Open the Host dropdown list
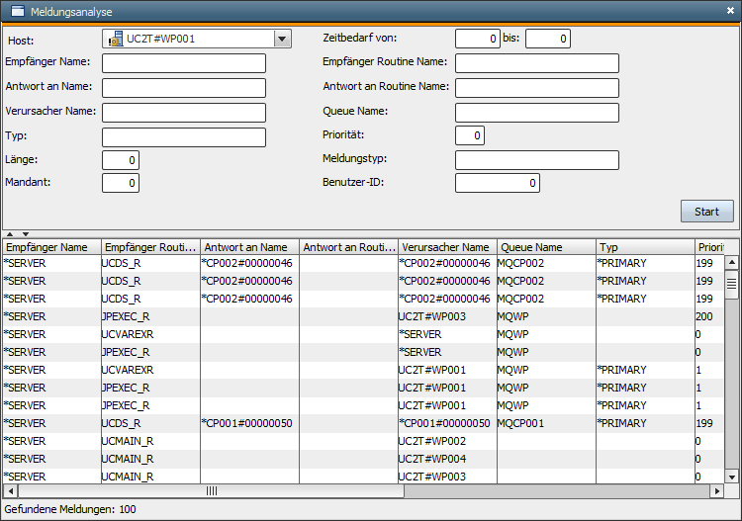The image size is (742, 521). tap(282, 39)
